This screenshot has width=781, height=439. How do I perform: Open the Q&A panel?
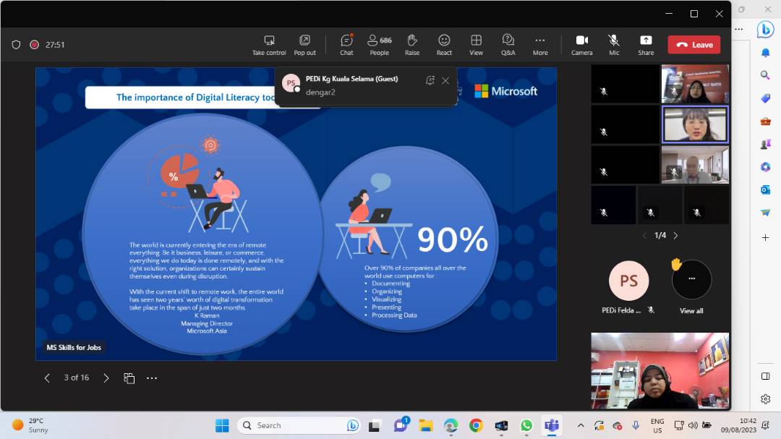[508, 45]
